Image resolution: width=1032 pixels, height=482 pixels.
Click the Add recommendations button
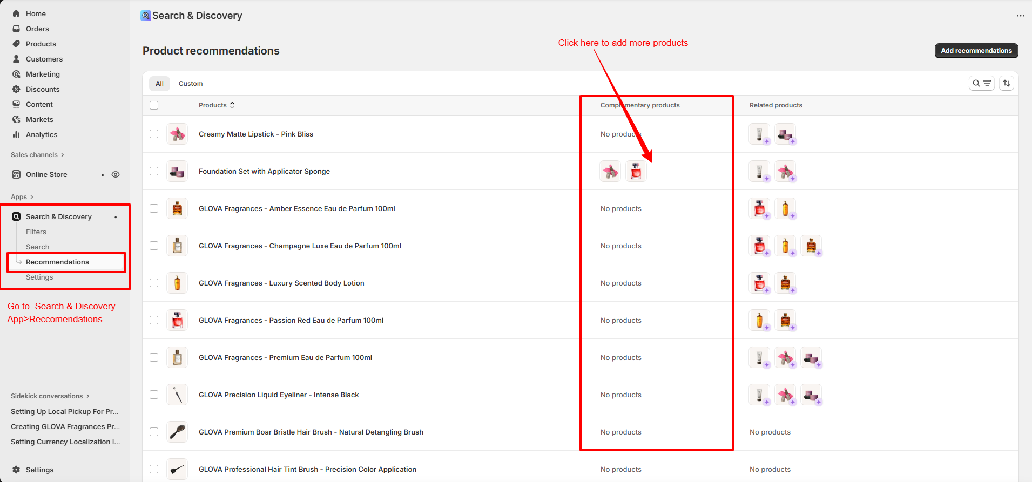[x=976, y=51]
